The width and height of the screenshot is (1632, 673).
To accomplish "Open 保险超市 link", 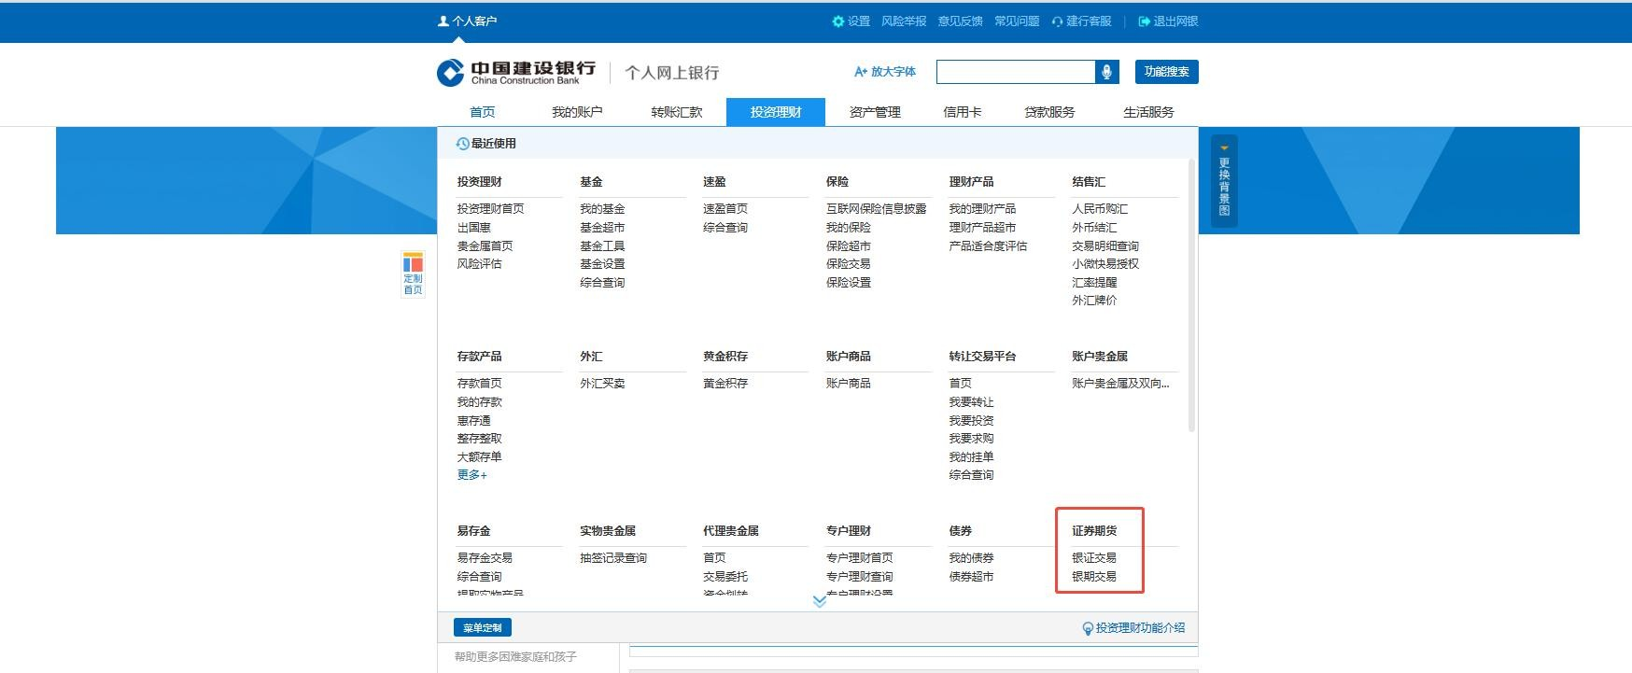I will click(x=848, y=246).
